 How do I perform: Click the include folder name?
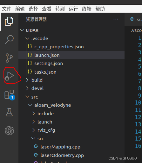(x=45, y=113)
